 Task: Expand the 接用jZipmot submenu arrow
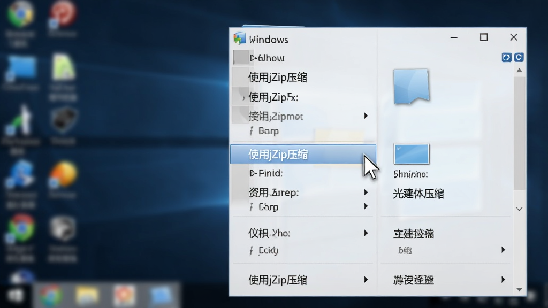coord(366,115)
